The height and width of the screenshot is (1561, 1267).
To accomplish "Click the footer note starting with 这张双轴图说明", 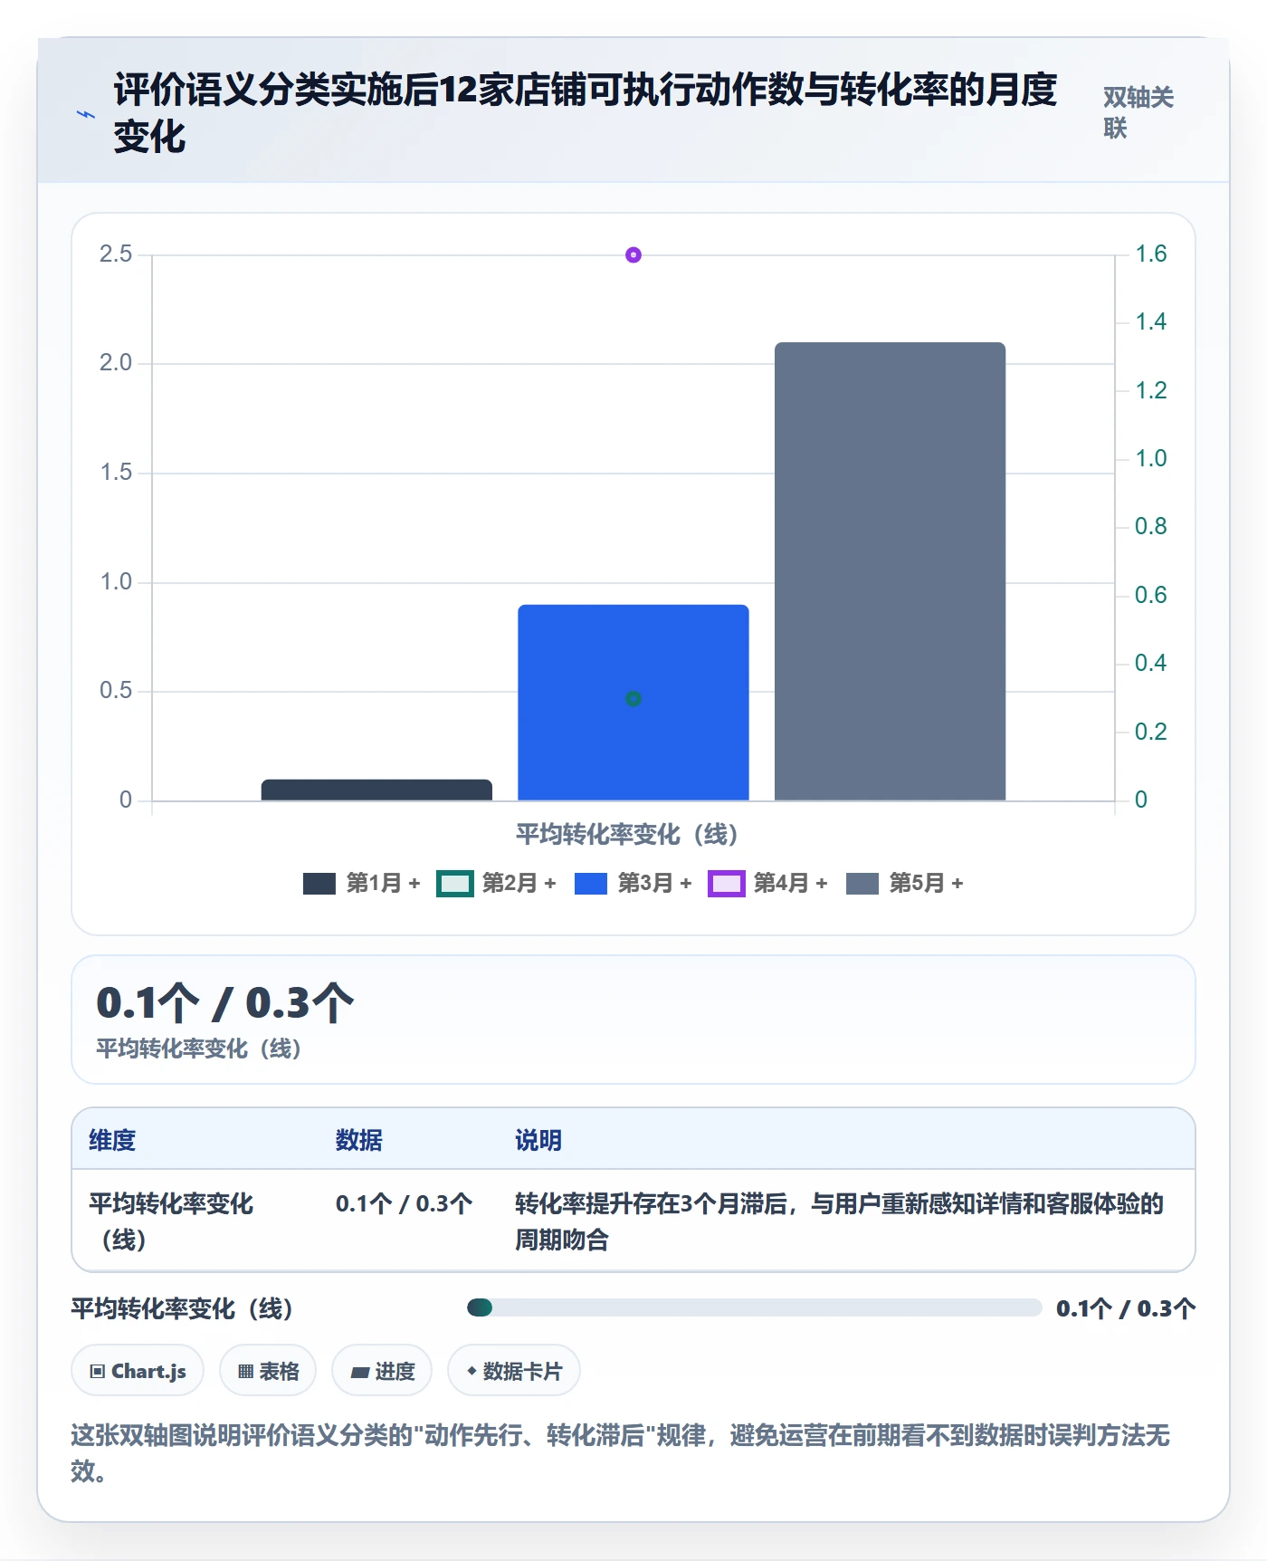I will [x=621, y=1452].
